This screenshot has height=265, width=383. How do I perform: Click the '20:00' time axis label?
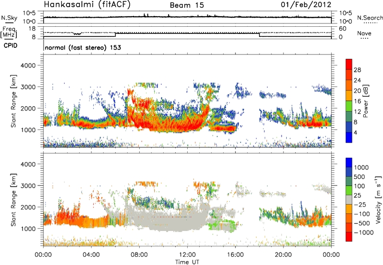283,255
